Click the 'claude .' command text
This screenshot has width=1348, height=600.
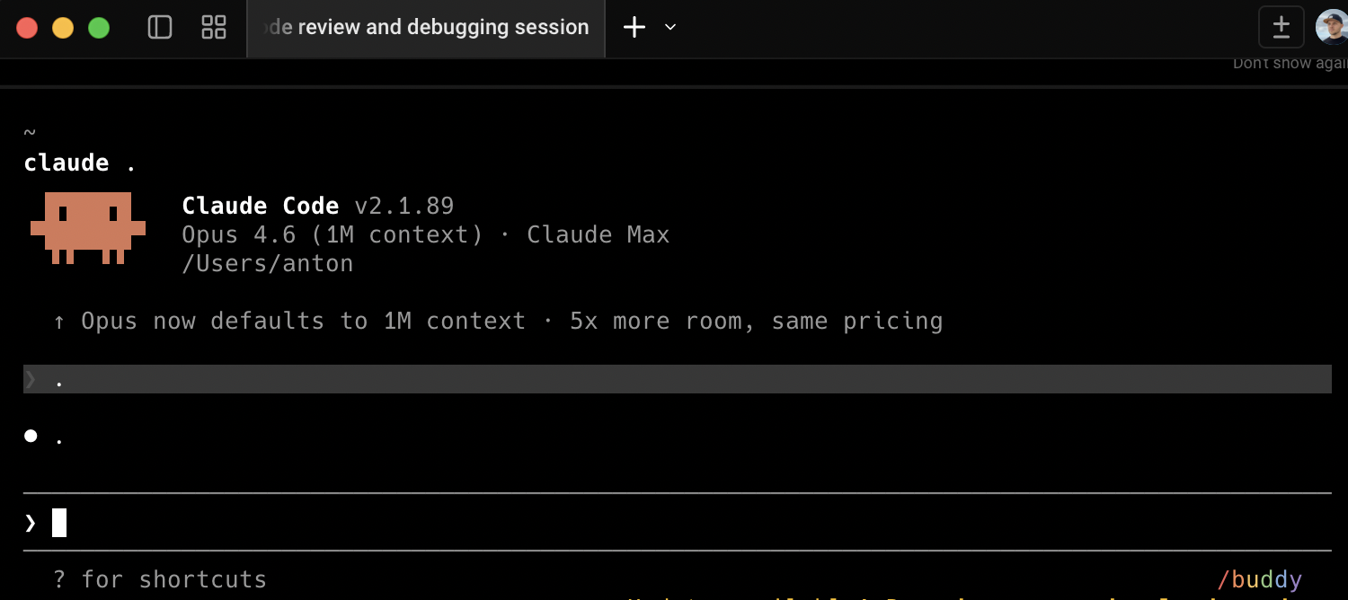pyautogui.click(x=79, y=163)
